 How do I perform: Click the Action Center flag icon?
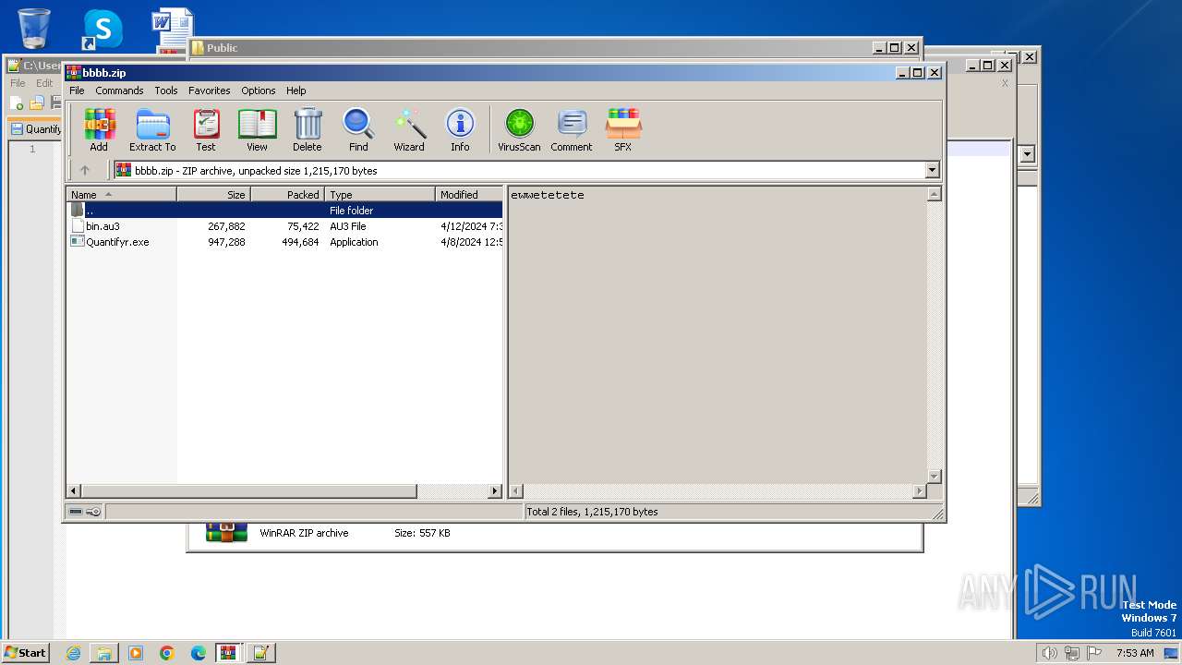[1094, 653]
